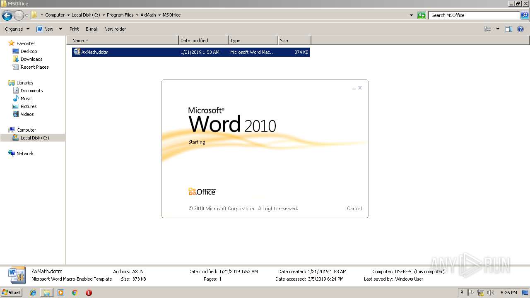Viewport: 530px width, 298px height.
Task: Click the search magnifier icon
Action: [524, 15]
